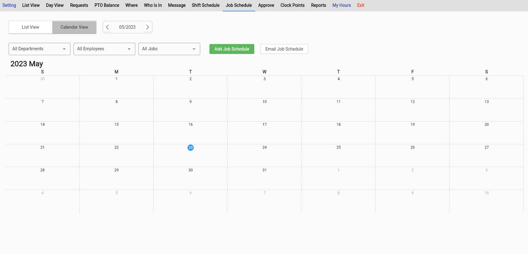Select May 25 on the calendar

(339, 156)
